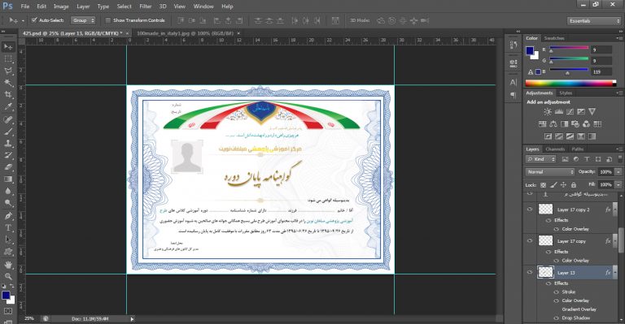Add a Vibrance adjustment
Screen dimensions: 625x324
click(x=592, y=112)
